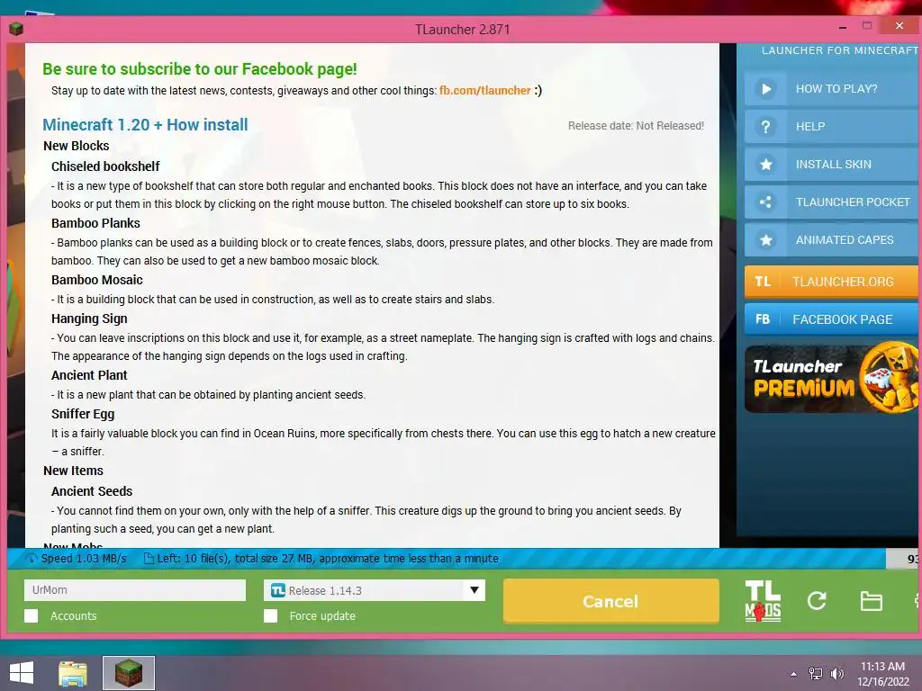The width and height of the screenshot is (922, 691).
Task: Click the TL logo on the TLauncher.org button
Action: 763,282
